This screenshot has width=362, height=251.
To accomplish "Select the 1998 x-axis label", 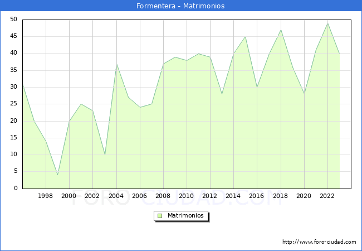I will [x=46, y=196].
